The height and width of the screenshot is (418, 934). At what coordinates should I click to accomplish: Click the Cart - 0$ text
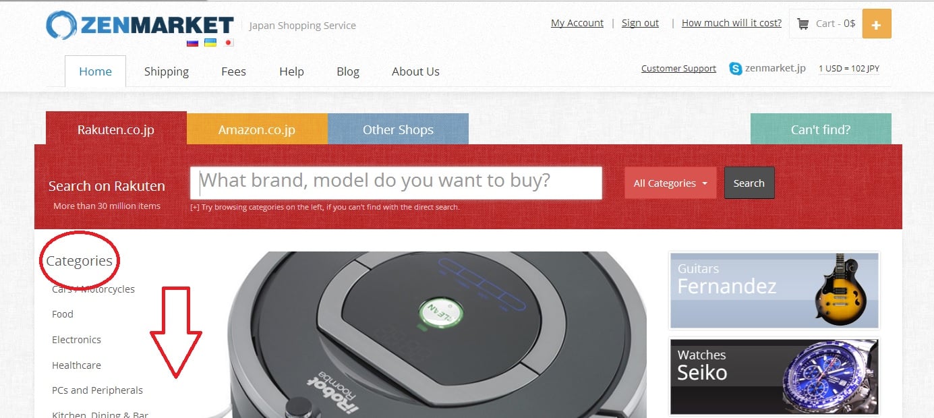tap(836, 23)
